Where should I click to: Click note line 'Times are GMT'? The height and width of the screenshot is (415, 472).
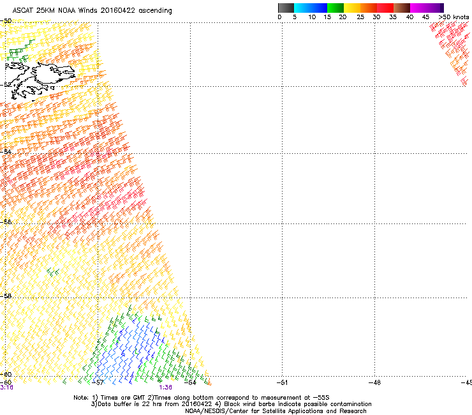coord(123,398)
